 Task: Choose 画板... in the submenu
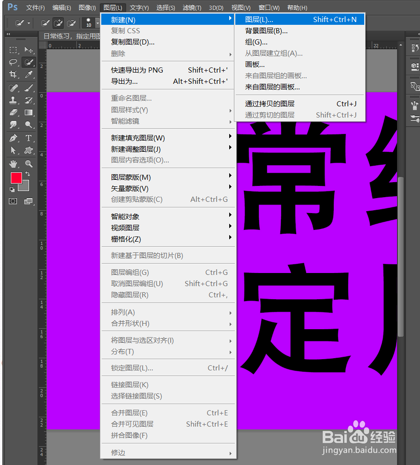click(300, 64)
